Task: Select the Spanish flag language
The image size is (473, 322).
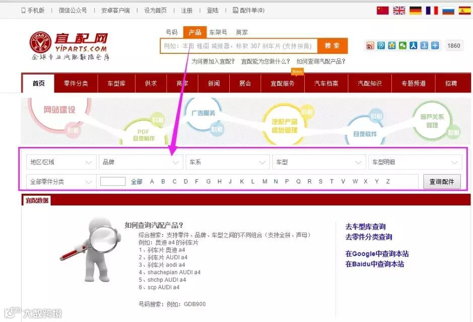Action: tap(464, 11)
